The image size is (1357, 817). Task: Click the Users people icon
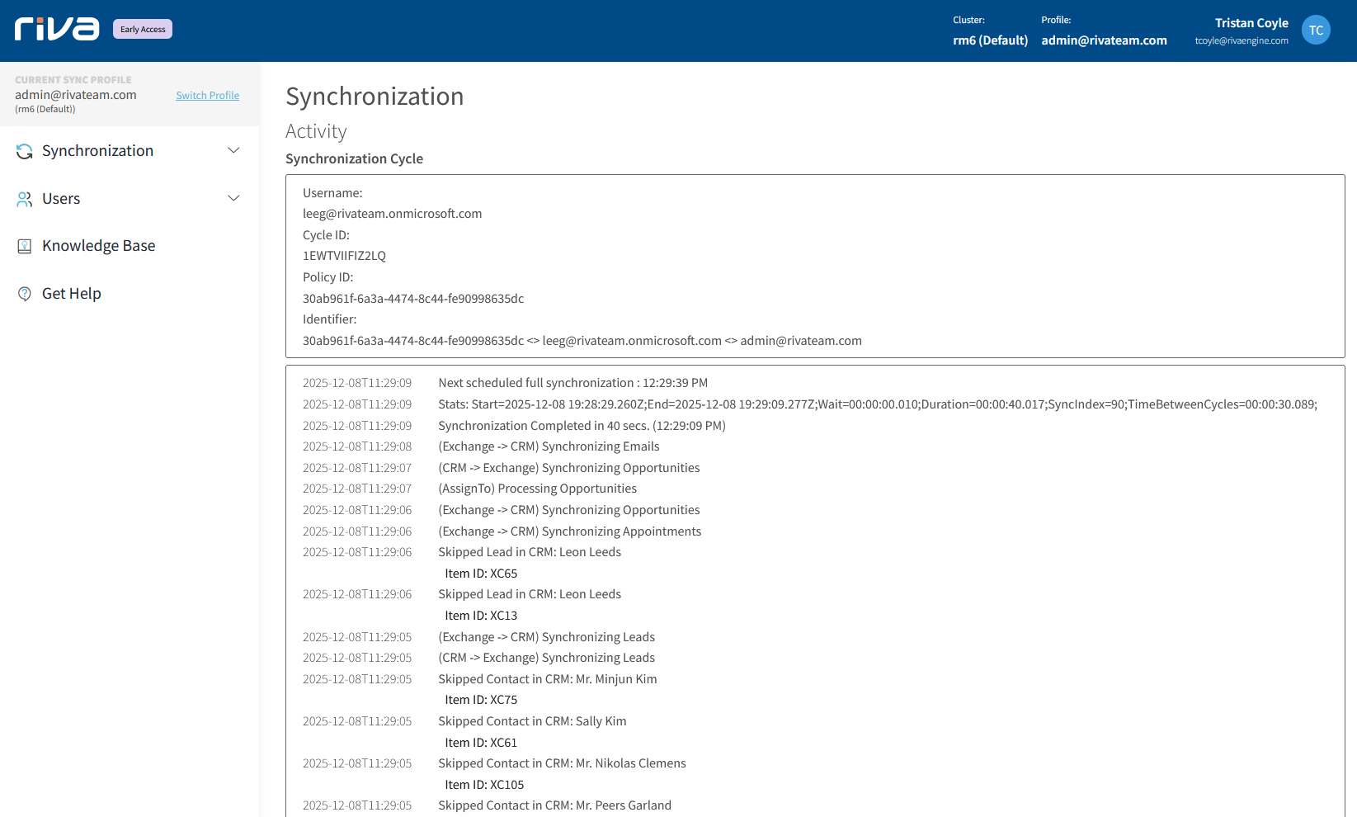pos(25,199)
